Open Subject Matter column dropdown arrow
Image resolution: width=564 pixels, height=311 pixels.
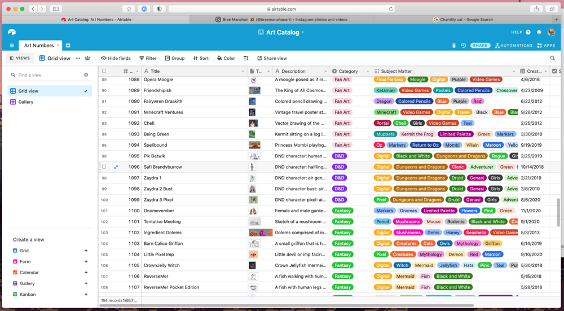[x=514, y=71]
